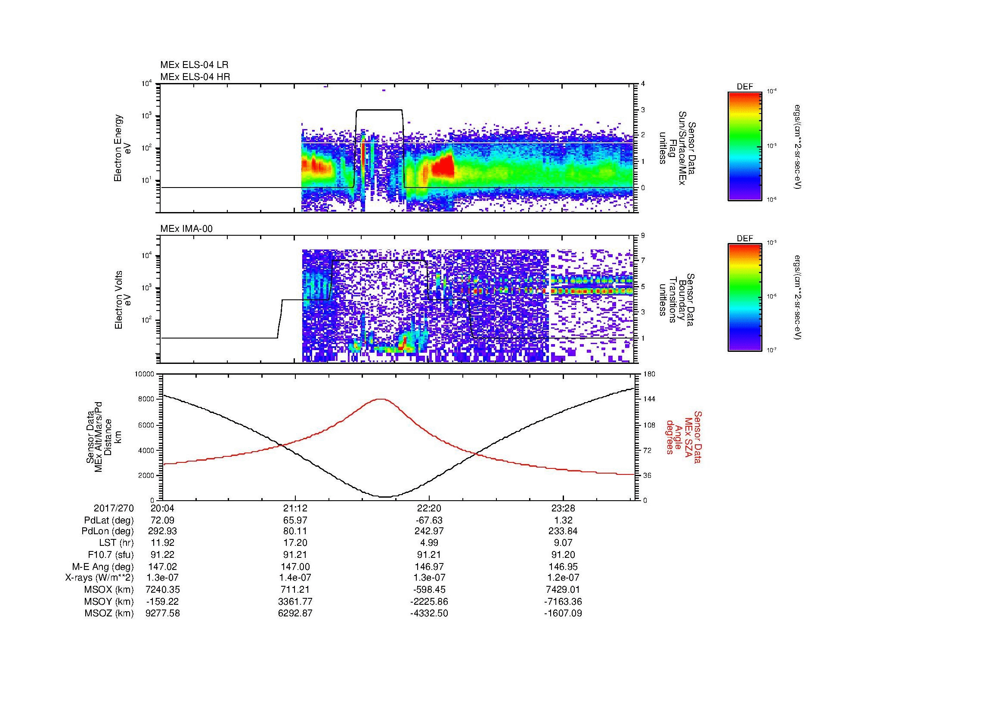Click the MSOY value 3361.77
The width and height of the screenshot is (1007, 711).
(x=296, y=602)
